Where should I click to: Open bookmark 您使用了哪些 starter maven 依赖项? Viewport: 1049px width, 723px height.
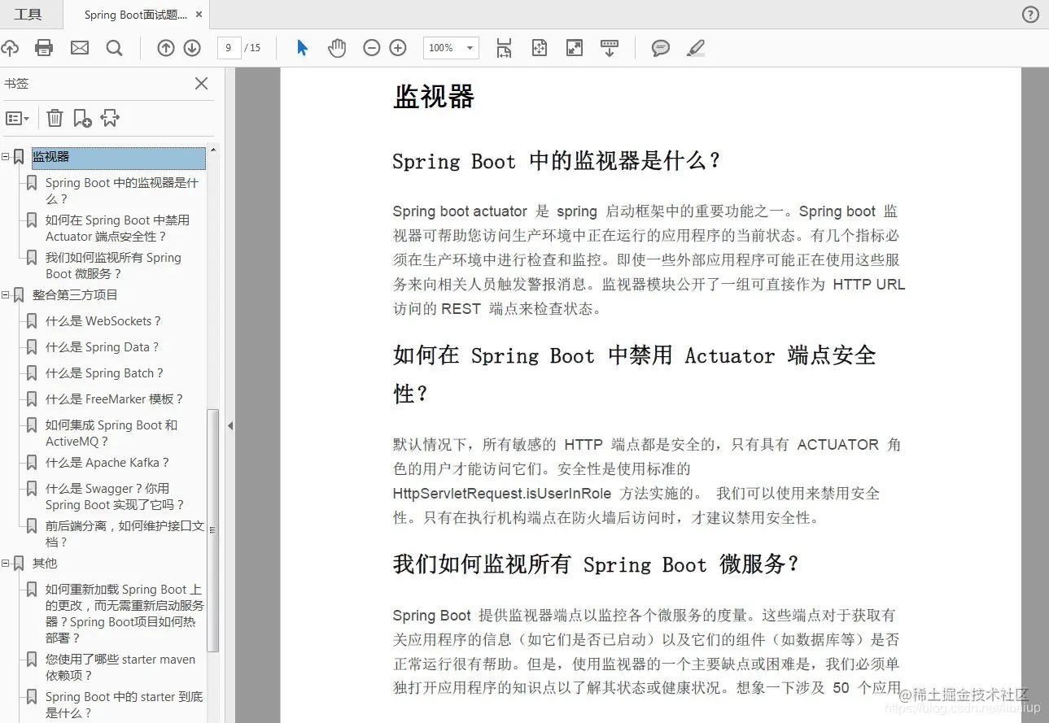[120, 668]
